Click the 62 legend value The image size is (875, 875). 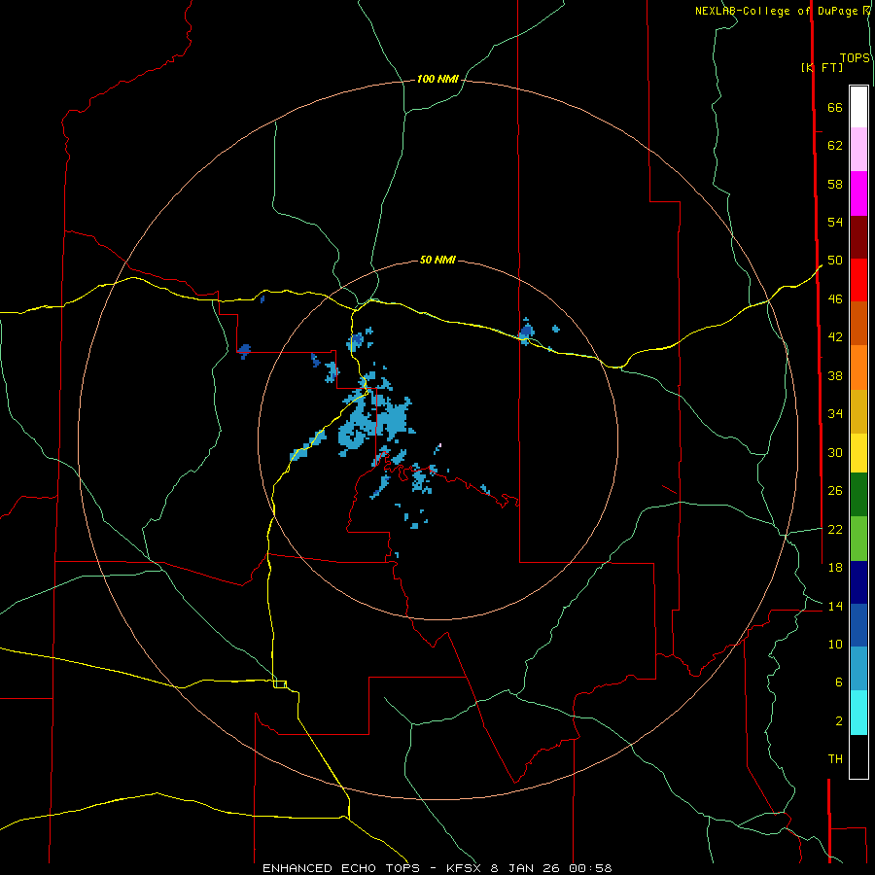point(835,146)
